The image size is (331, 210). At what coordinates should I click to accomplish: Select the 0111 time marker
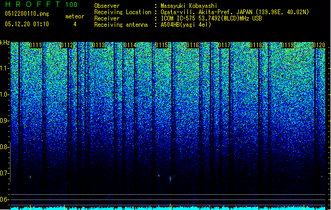pos(36,45)
